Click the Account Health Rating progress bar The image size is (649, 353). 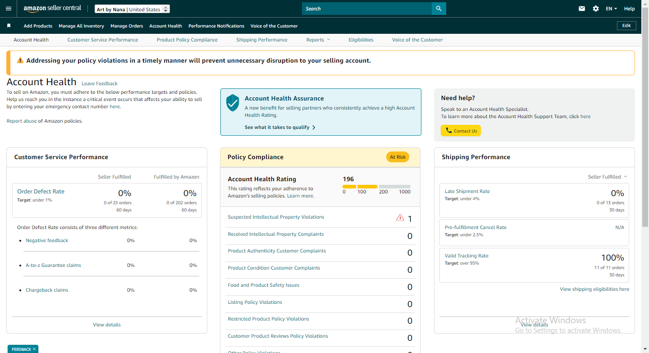tap(376, 186)
